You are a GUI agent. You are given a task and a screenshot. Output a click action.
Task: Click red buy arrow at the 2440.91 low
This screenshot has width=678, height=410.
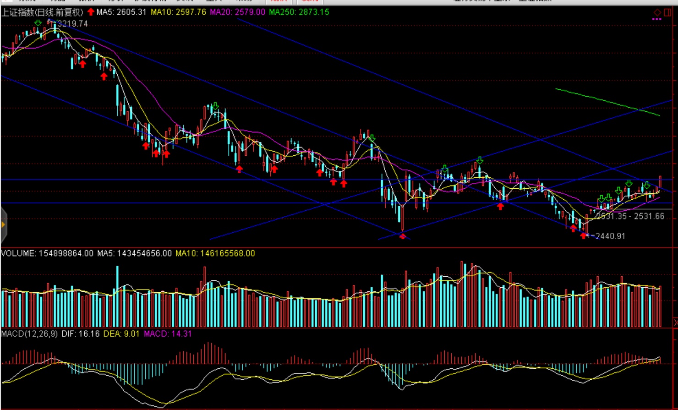coord(583,235)
